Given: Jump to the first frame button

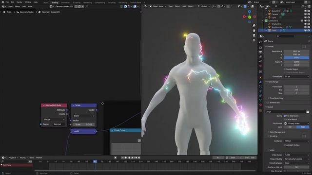Looking at the screenshot, I should point(122,157).
